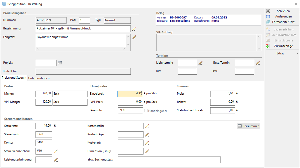Click the abw. Buchungstext field

point(169,160)
